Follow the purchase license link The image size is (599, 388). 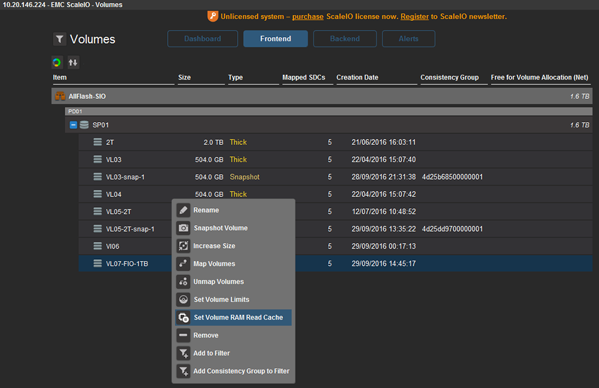coord(308,16)
